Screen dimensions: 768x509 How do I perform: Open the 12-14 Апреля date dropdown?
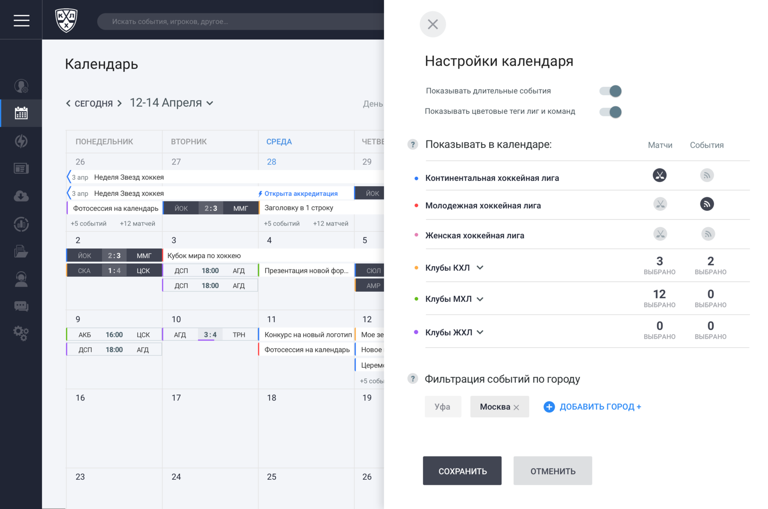[171, 103]
